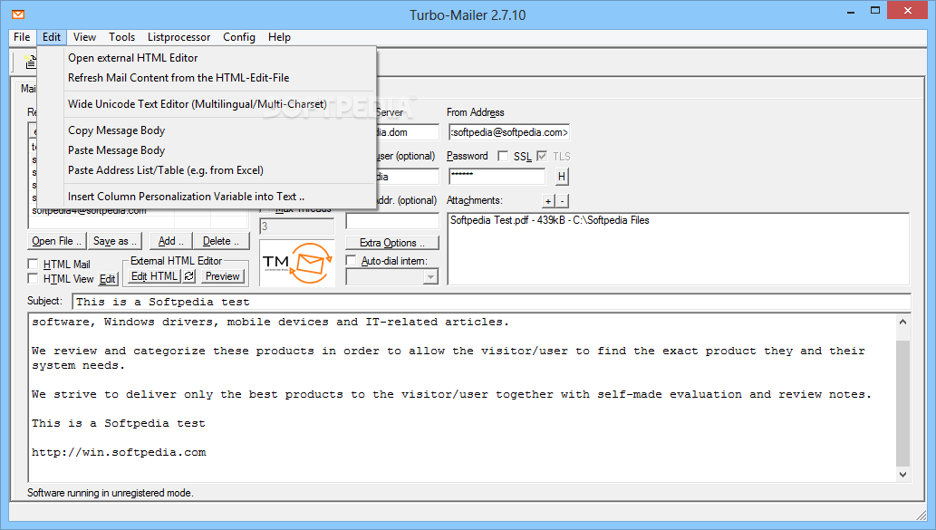Click the refresh icon beside Edit HTML
Screen dimensions: 936x530
(x=188, y=275)
